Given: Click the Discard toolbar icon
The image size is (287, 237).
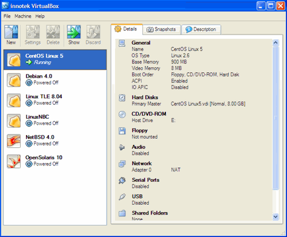Looking at the screenshot, I should coord(93,32).
